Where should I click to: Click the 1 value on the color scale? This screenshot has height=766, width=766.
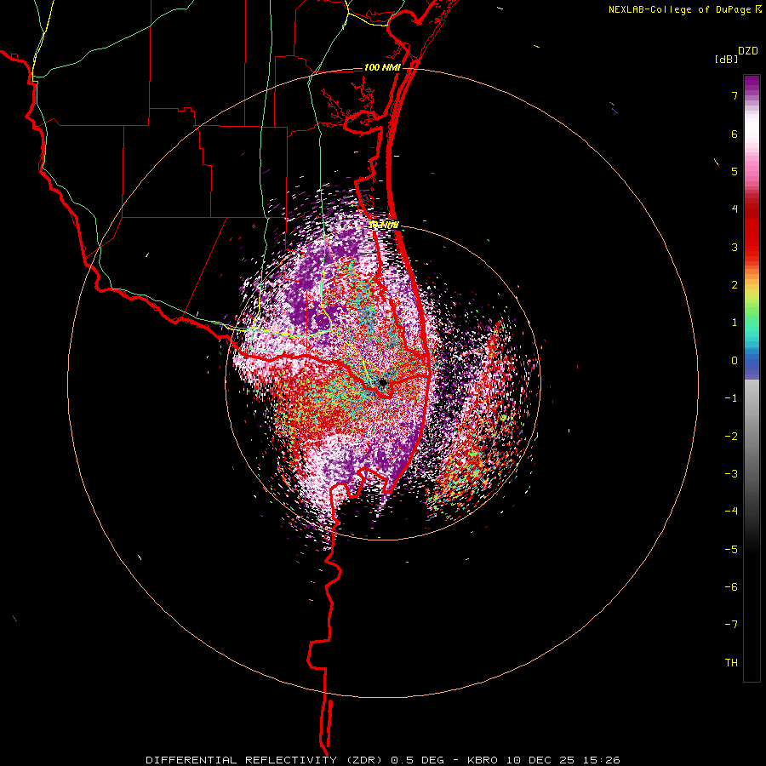coord(735,323)
